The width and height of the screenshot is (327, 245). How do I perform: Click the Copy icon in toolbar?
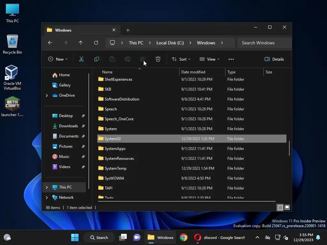click(x=96, y=59)
